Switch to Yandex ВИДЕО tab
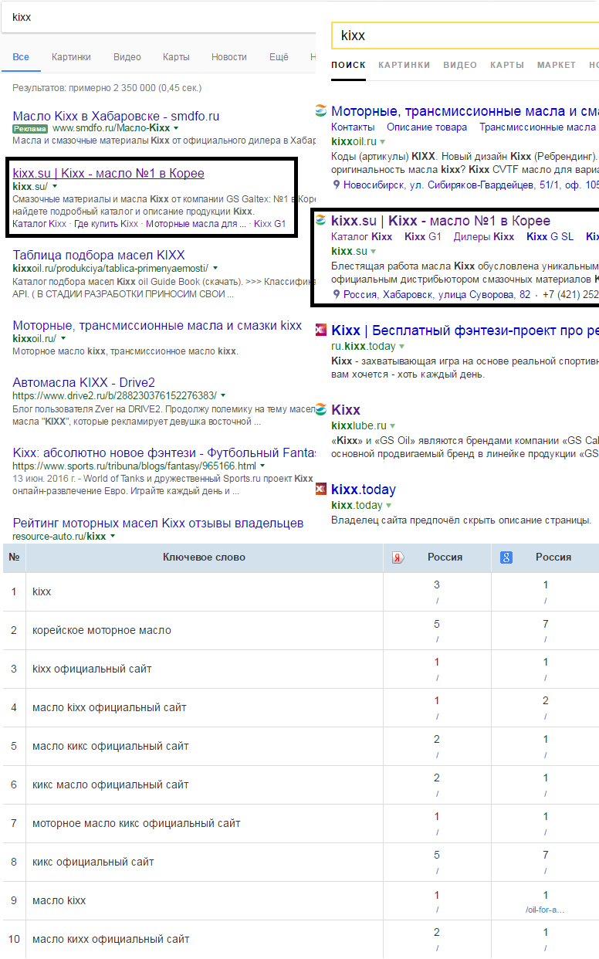 tap(460, 65)
